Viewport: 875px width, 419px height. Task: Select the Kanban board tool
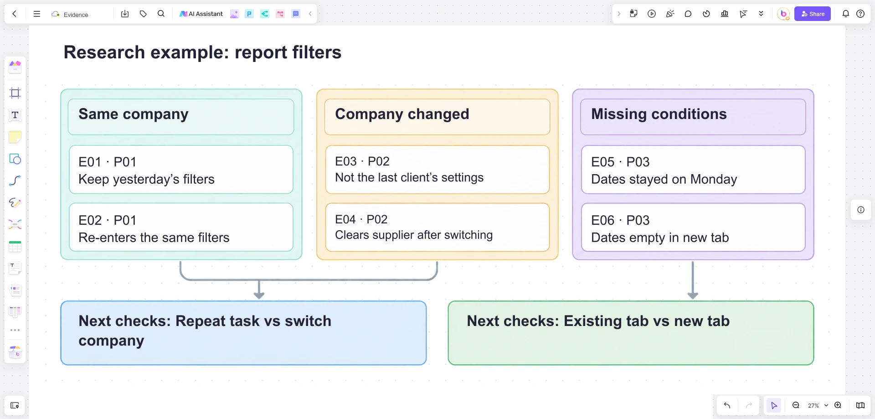click(x=15, y=312)
